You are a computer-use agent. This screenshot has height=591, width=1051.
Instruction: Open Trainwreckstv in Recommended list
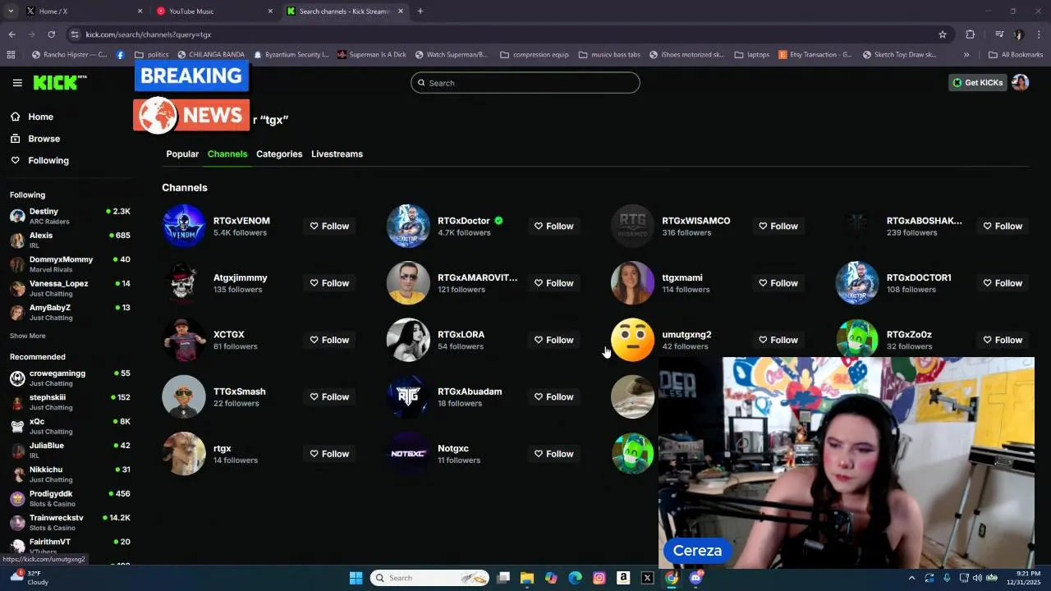[x=70, y=522]
